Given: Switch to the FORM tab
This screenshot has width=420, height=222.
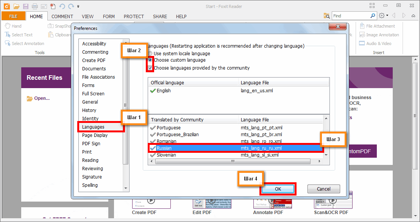Looking at the screenshot, I should 109,16.
